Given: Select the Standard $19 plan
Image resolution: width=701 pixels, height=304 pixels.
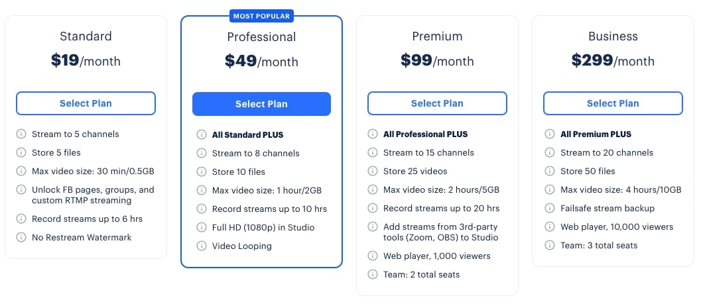Looking at the screenshot, I should coord(86,103).
